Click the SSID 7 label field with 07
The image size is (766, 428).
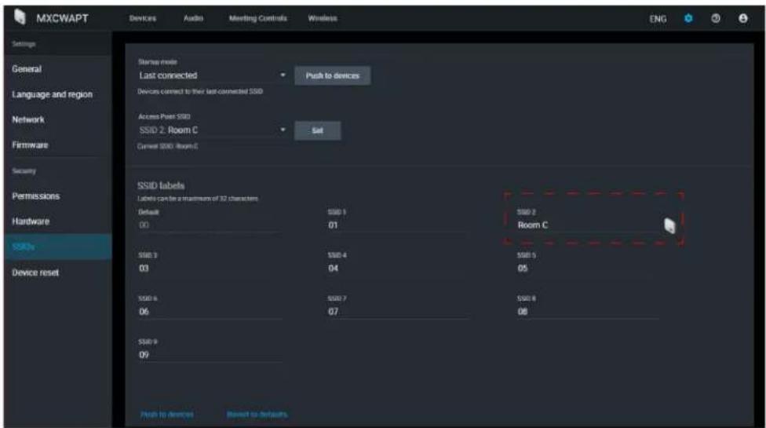(x=398, y=313)
